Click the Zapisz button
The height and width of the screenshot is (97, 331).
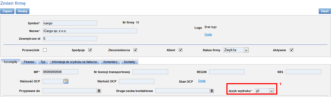(8, 11)
